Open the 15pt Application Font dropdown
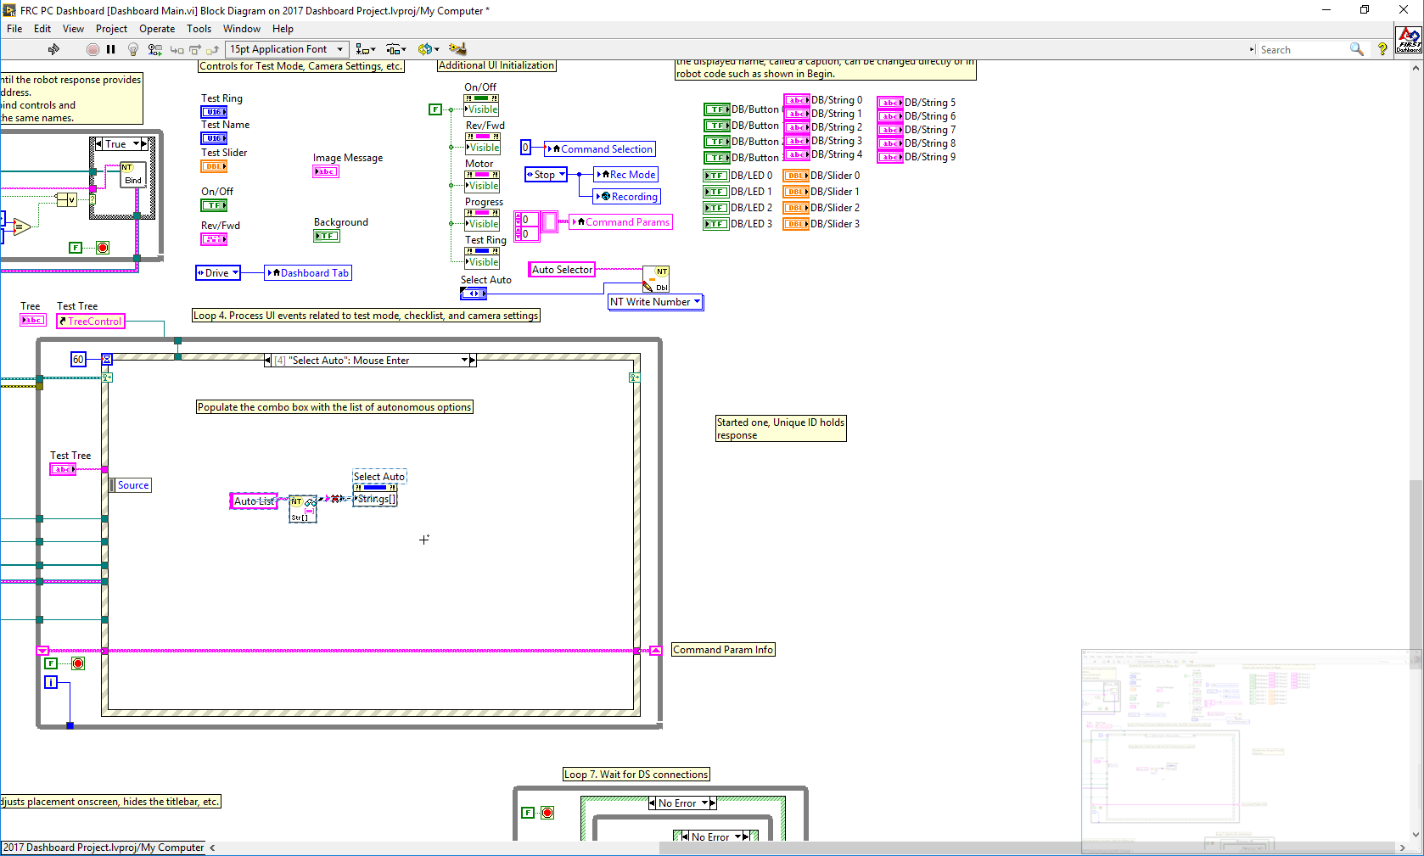This screenshot has height=856, width=1424. 287,49
